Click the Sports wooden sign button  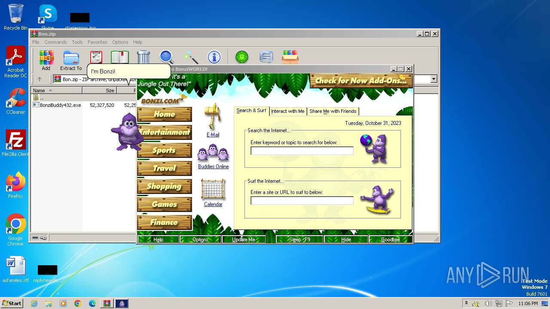tap(165, 150)
